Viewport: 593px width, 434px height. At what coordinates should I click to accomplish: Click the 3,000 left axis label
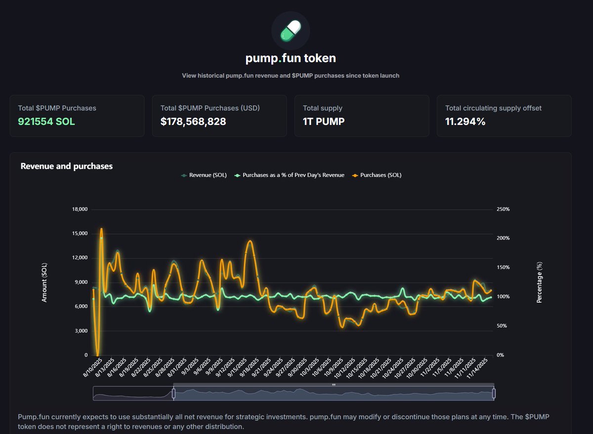(81, 330)
